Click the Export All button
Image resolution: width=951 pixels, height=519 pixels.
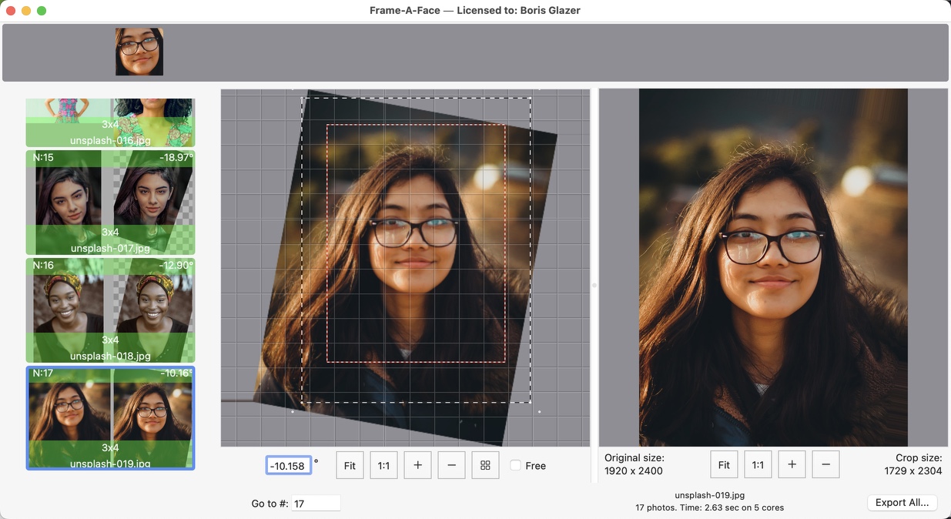pyautogui.click(x=902, y=502)
